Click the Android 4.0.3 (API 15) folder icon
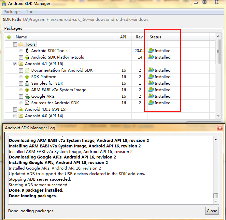 click(x=21, y=109)
